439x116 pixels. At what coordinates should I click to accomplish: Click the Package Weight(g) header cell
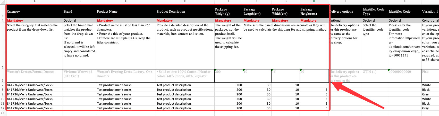click(228, 12)
